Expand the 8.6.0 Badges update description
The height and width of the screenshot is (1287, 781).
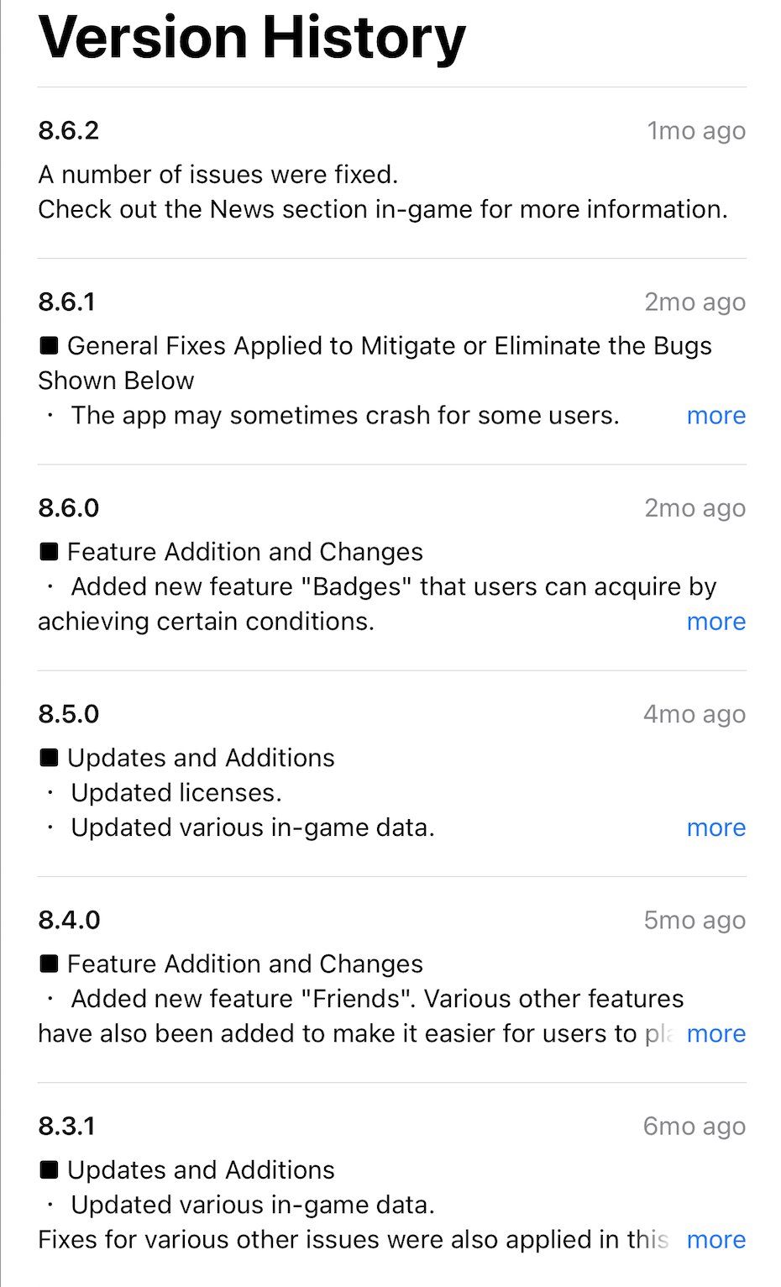point(715,622)
